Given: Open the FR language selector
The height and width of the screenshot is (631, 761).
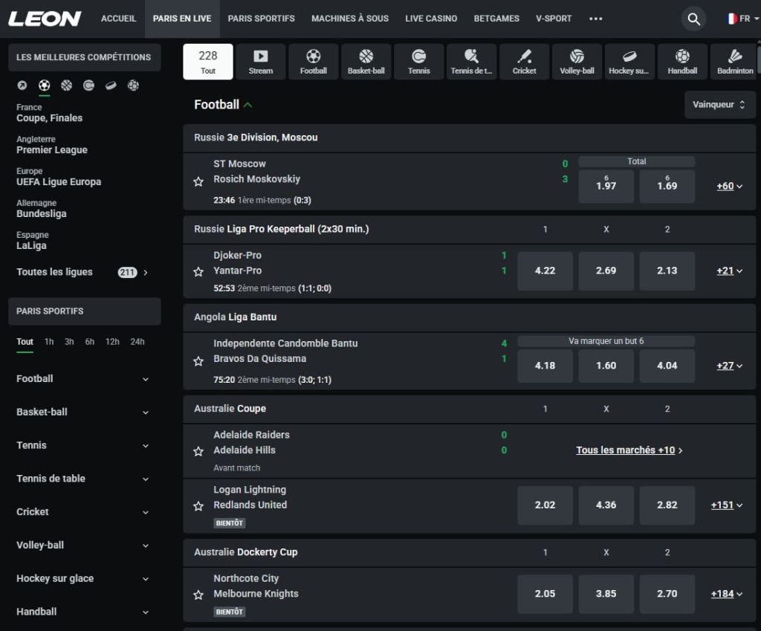Looking at the screenshot, I should tap(742, 19).
